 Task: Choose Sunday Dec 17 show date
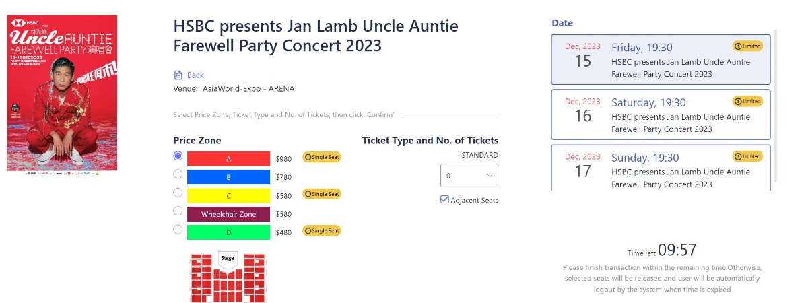point(661,168)
